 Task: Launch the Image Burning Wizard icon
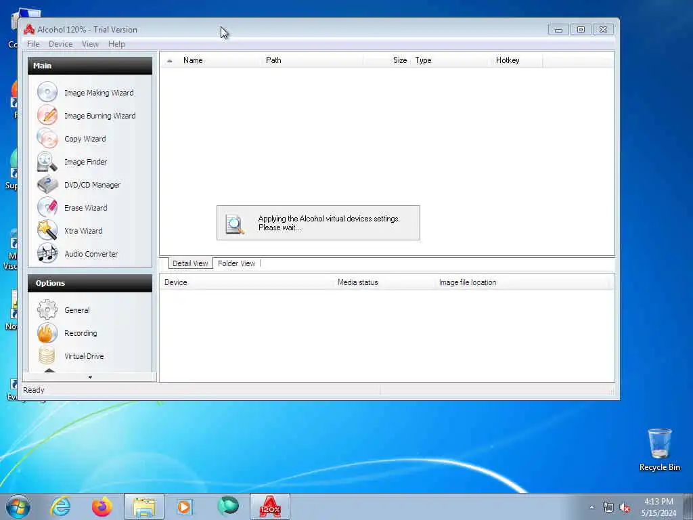tap(47, 115)
